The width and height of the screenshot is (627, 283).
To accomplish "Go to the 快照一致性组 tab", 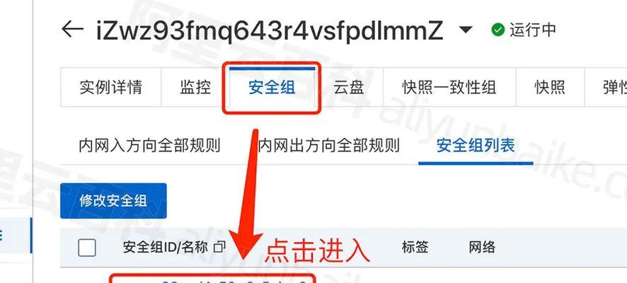I will tap(449, 87).
